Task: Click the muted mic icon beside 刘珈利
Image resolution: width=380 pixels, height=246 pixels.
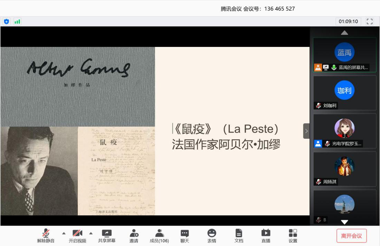Action: (319, 106)
